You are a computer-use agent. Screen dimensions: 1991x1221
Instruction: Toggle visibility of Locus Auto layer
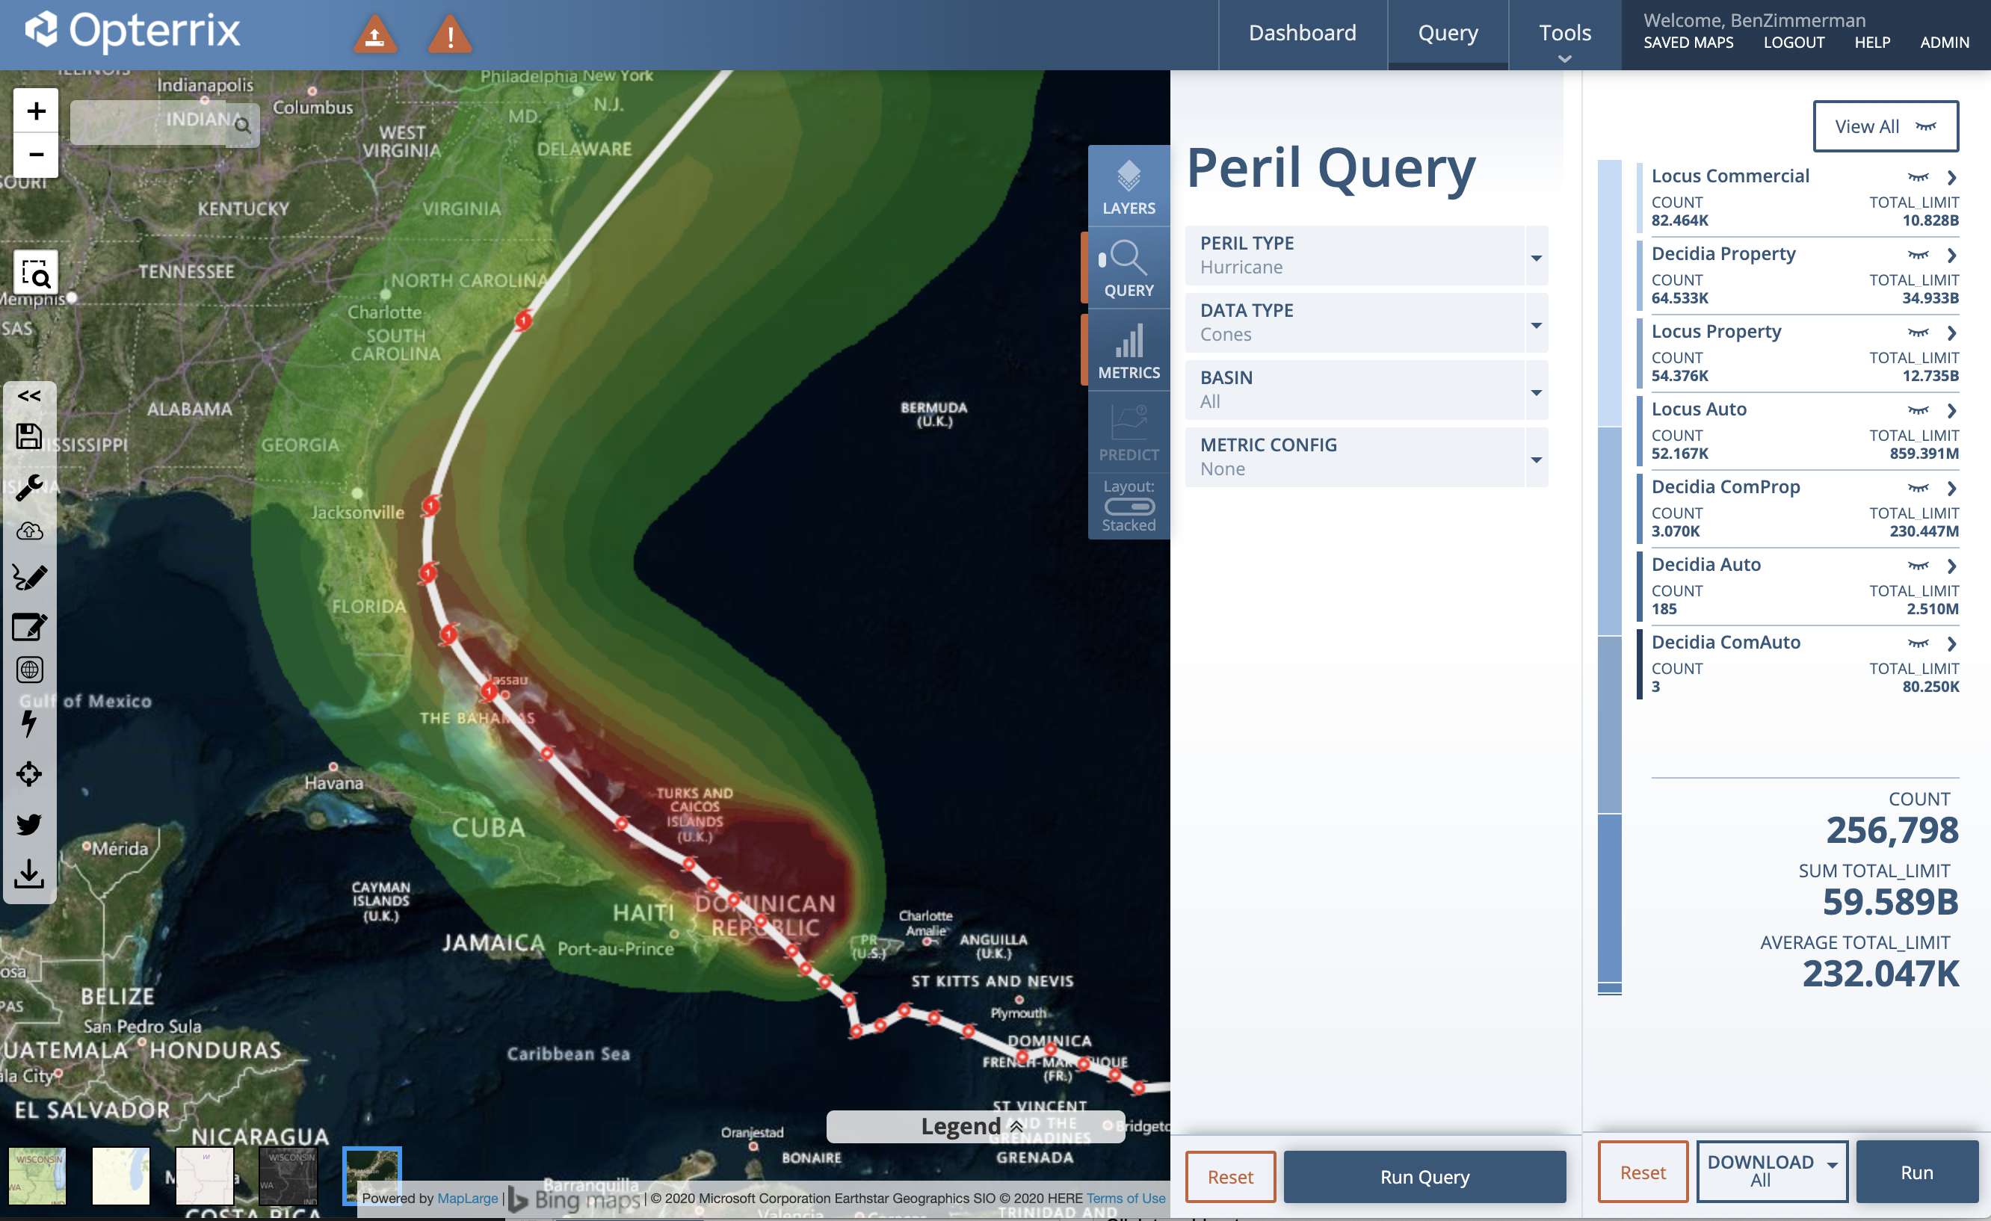coord(1918,409)
